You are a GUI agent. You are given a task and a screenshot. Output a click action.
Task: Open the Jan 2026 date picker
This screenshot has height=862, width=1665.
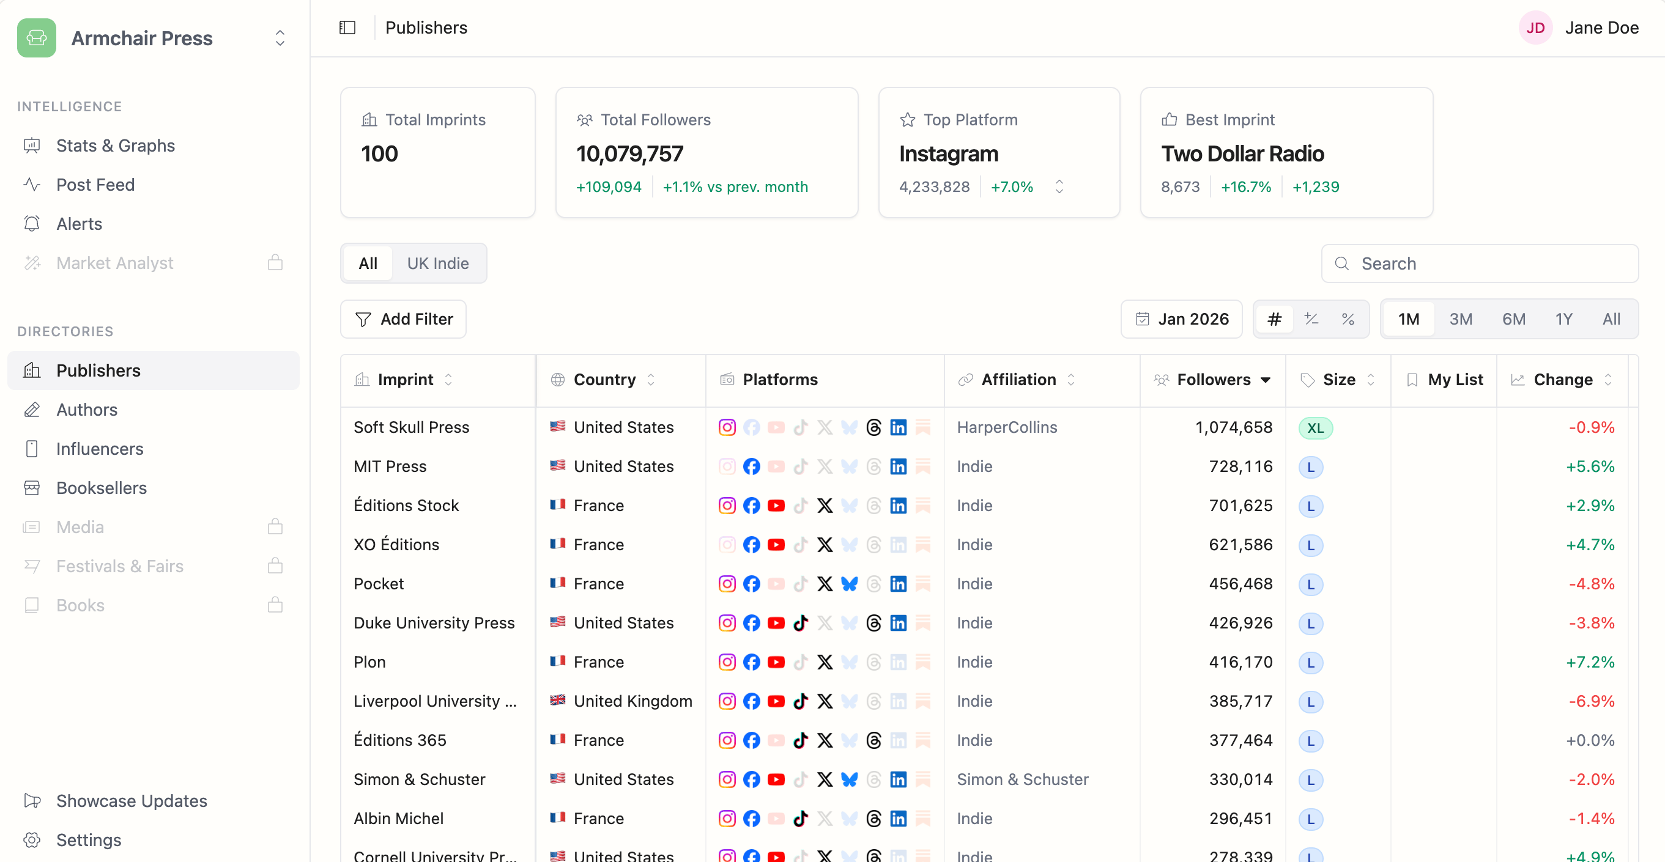(1182, 319)
